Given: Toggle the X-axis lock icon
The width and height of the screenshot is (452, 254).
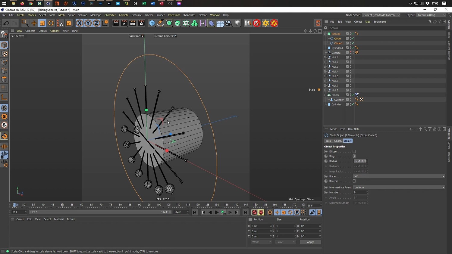Looking at the screenshot, I should (79, 23).
